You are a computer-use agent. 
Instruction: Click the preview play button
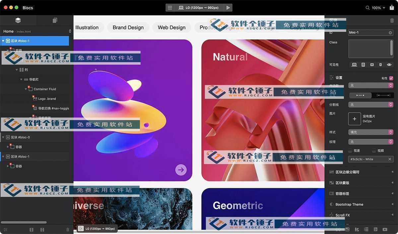(x=228, y=8)
